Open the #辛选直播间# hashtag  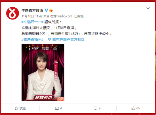pos(32,40)
